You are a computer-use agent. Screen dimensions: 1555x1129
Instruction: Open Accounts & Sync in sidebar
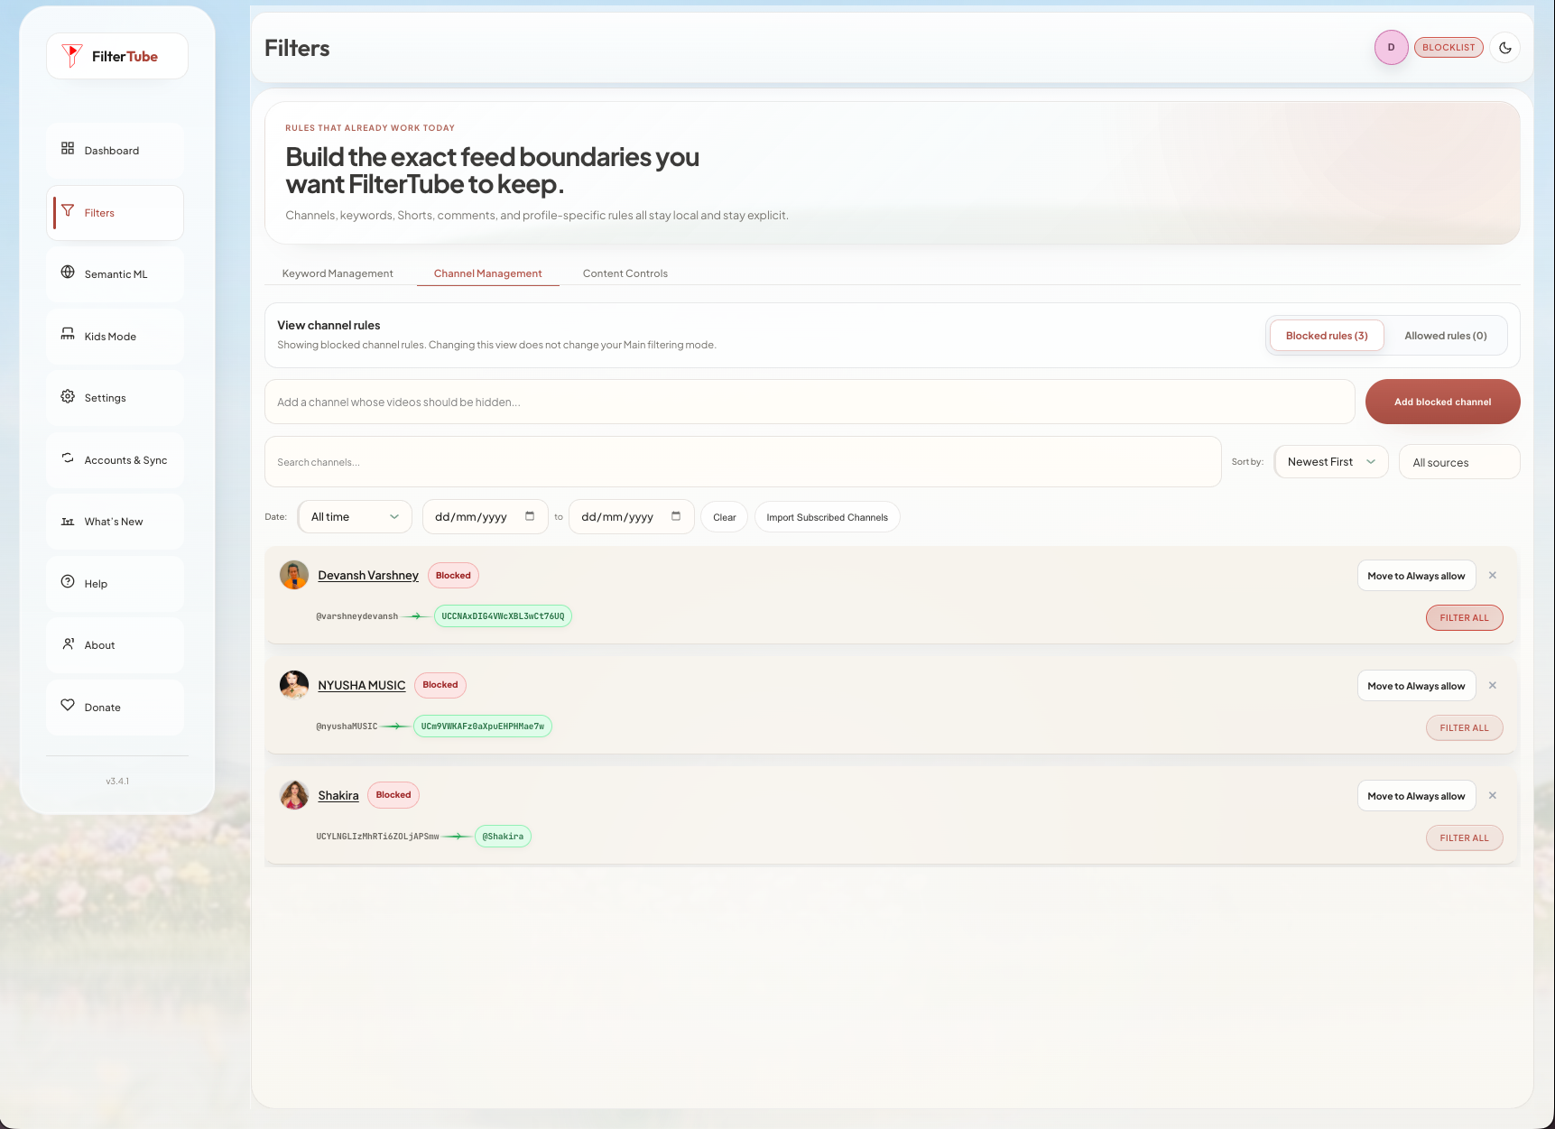[x=115, y=459]
